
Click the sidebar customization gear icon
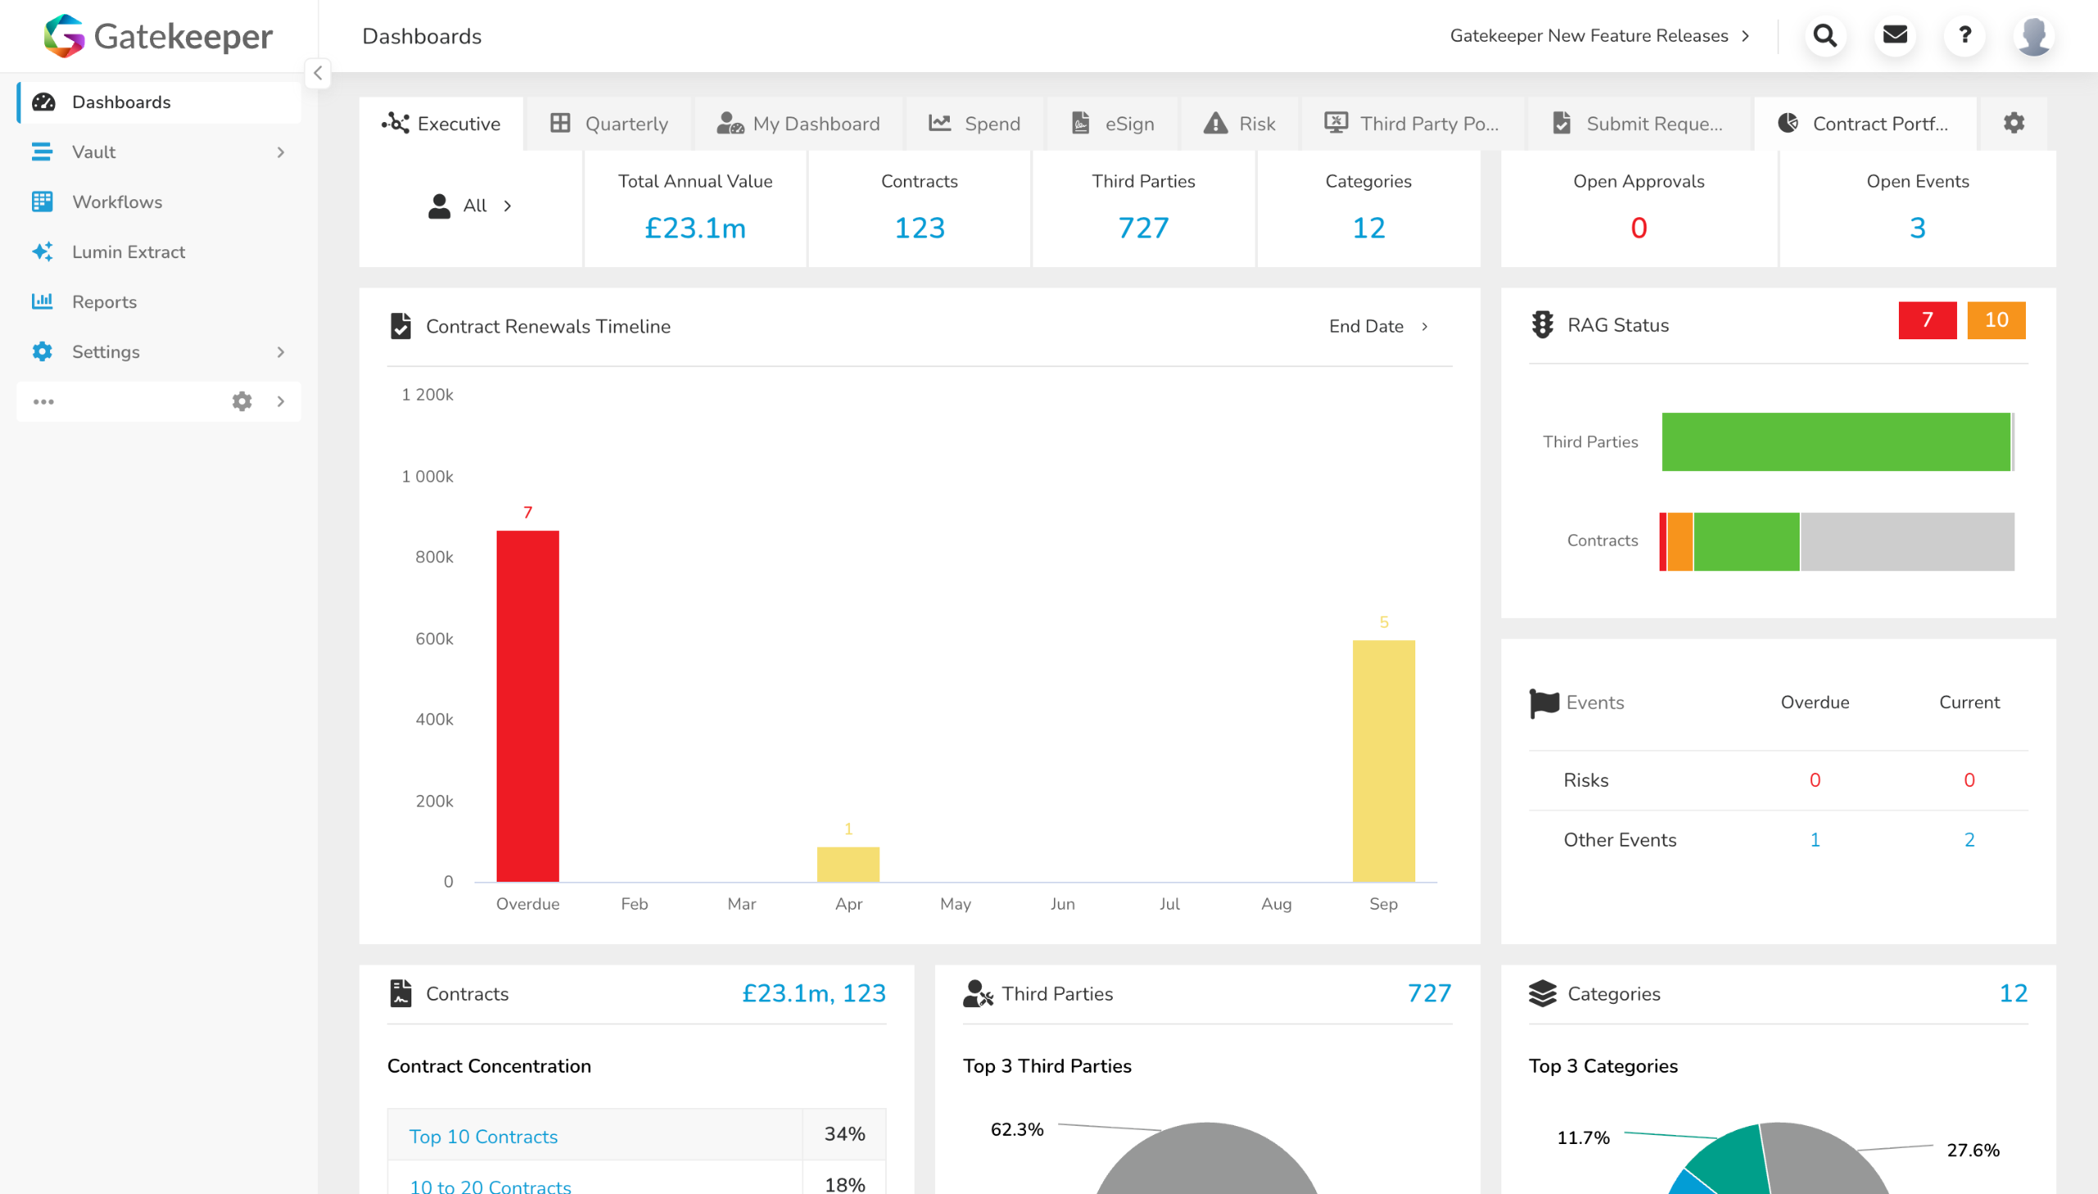click(x=242, y=402)
